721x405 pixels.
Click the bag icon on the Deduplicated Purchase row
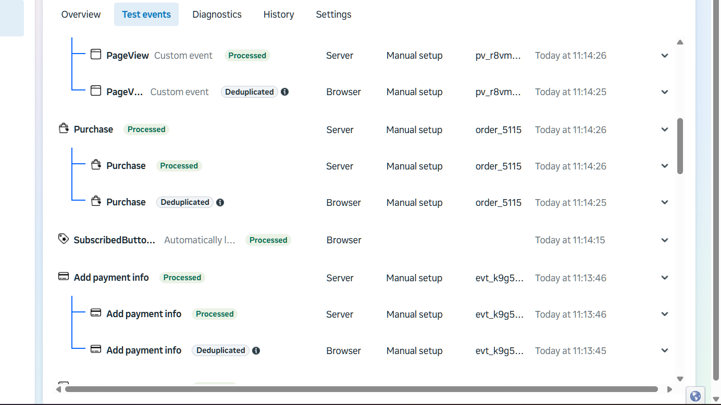pos(96,202)
